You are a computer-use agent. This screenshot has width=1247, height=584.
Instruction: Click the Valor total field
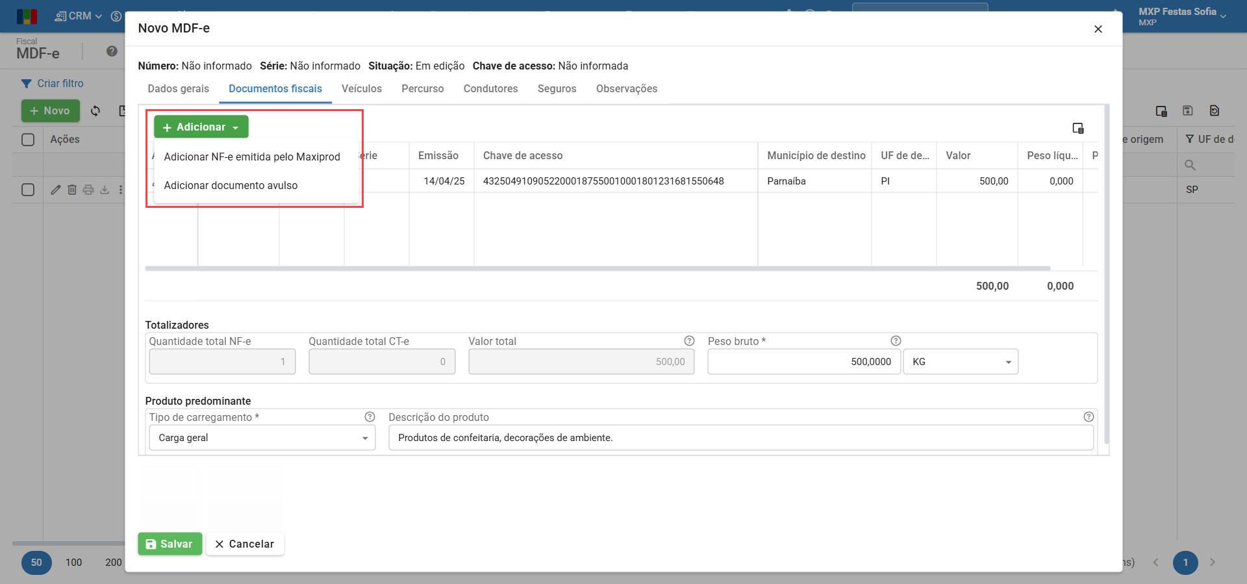point(581,362)
